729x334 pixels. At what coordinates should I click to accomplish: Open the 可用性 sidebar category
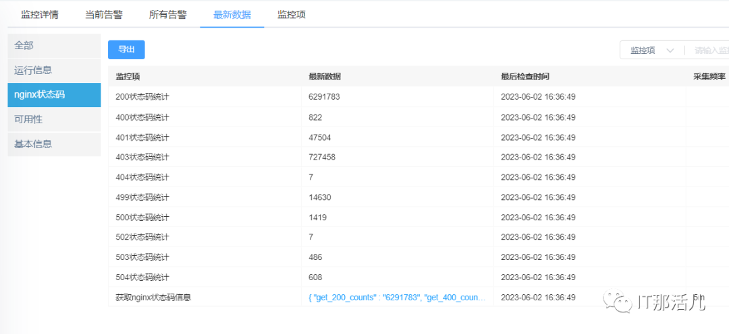(x=54, y=120)
